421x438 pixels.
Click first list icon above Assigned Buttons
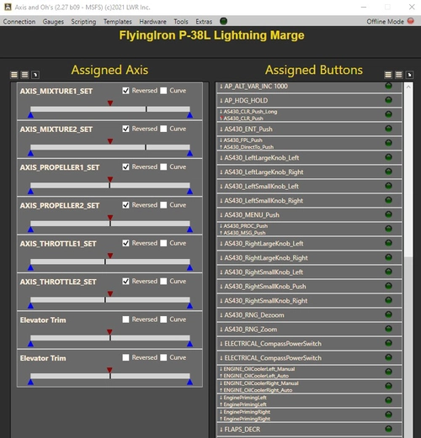tap(388, 75)
